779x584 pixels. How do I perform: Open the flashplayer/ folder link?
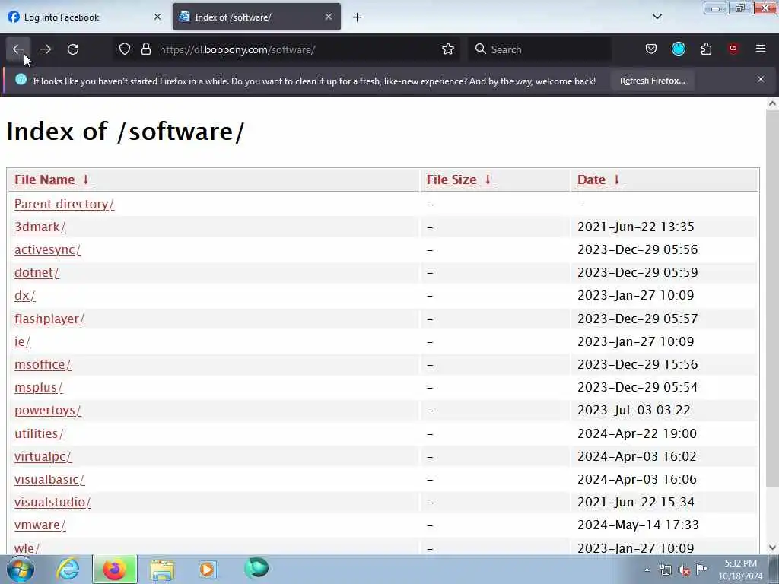click(x=49, y=319)
